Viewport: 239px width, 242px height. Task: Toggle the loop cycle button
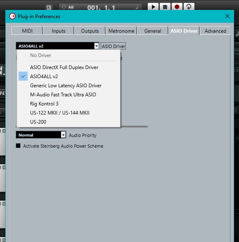[x=189, y=7]
